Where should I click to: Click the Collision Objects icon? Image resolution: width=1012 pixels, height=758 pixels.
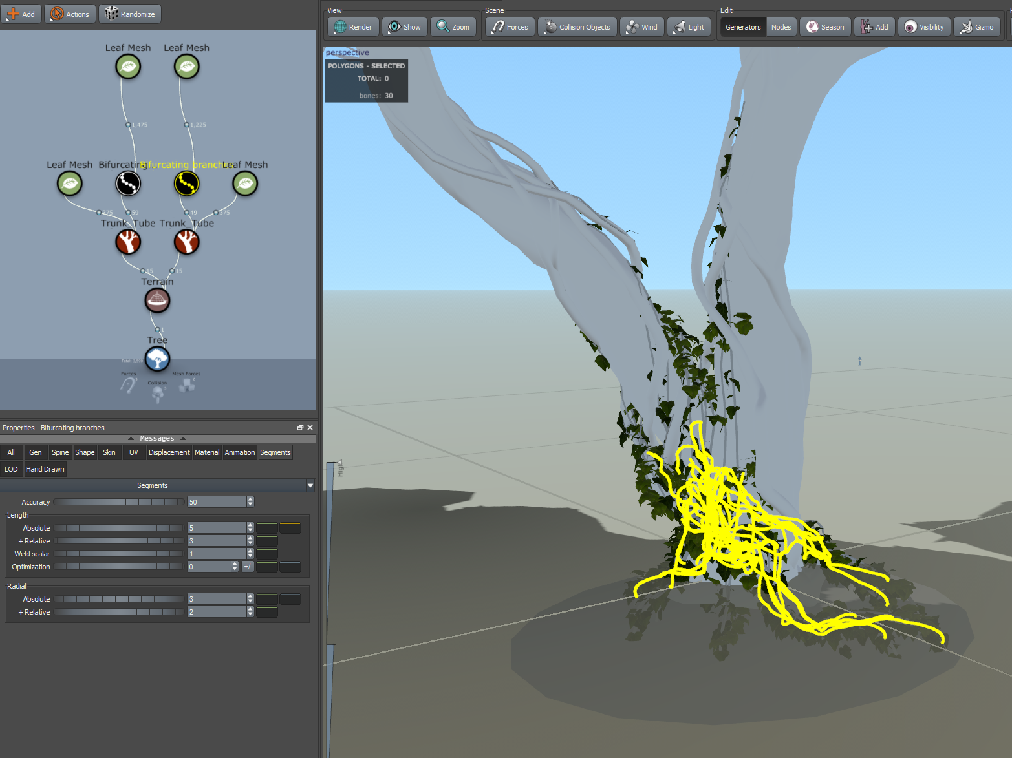[576, 26]
